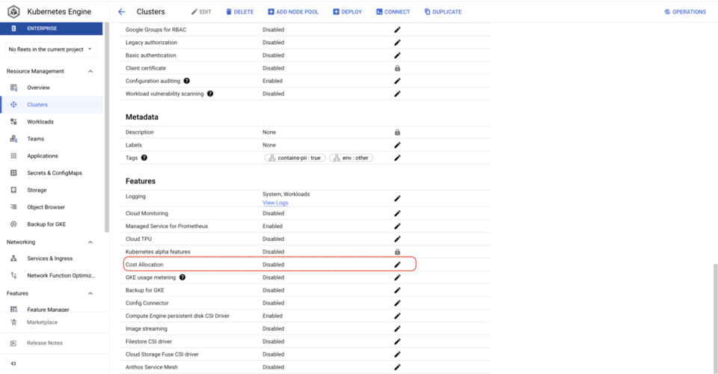Edit Backup for GKE feature row
Image resolution: width=718 pixels, height=374 pixels.
click(397, 290)
